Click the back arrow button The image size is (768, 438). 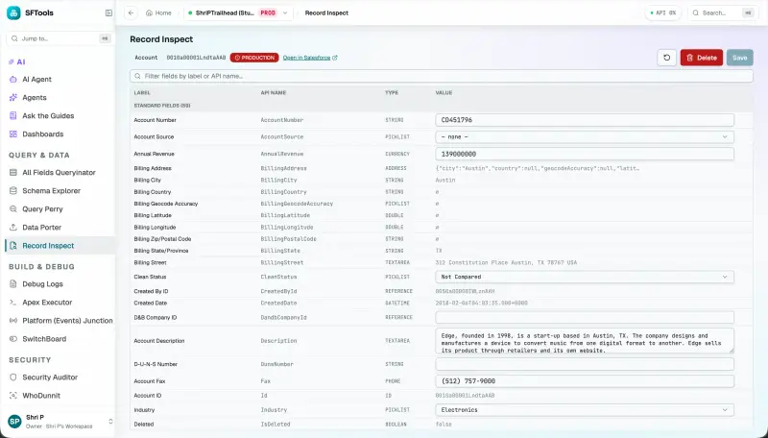(x=131, y=12)
